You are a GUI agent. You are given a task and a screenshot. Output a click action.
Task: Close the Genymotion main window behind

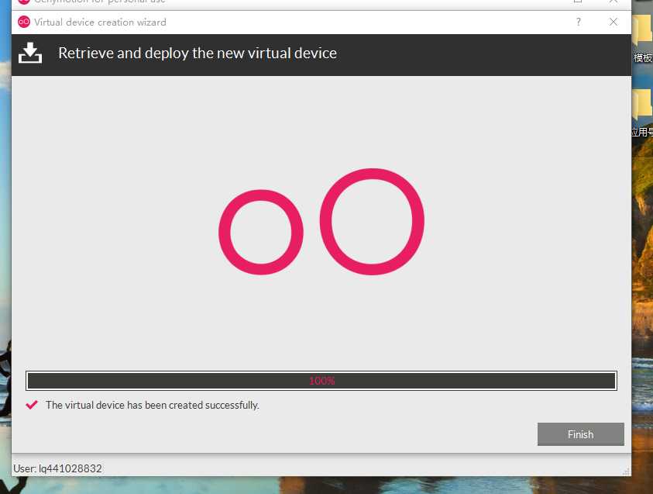[613, 2]
